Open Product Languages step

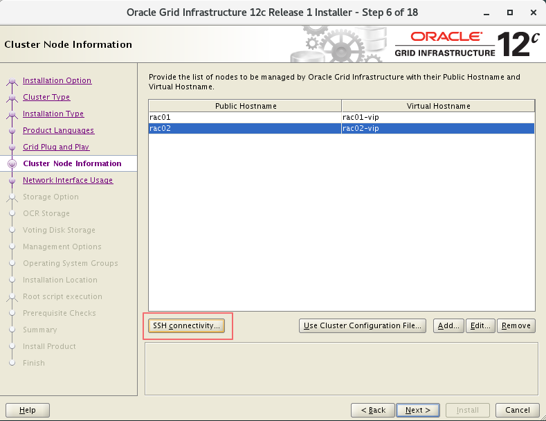(58, 130)
